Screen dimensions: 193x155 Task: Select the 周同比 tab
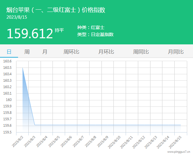click(141, 52)
